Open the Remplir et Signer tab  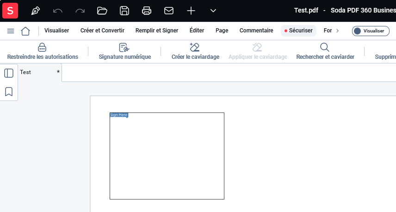(x=157, y=31)
